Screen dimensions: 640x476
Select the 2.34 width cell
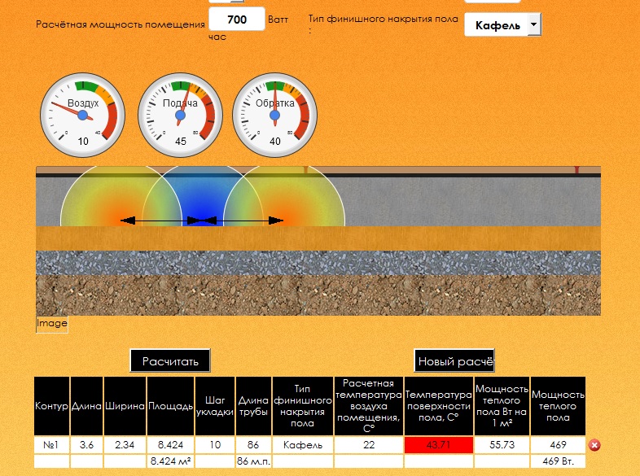click(125, 445)
